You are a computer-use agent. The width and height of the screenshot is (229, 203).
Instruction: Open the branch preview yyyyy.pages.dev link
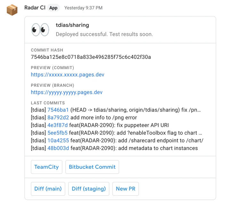(67, 92)
